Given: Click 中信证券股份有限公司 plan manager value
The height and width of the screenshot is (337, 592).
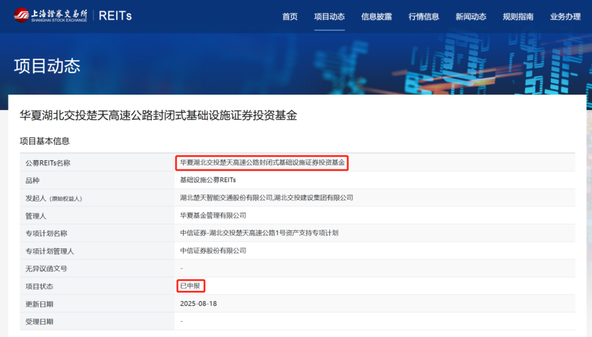Looking at the screenshot, I should (213, 251).
